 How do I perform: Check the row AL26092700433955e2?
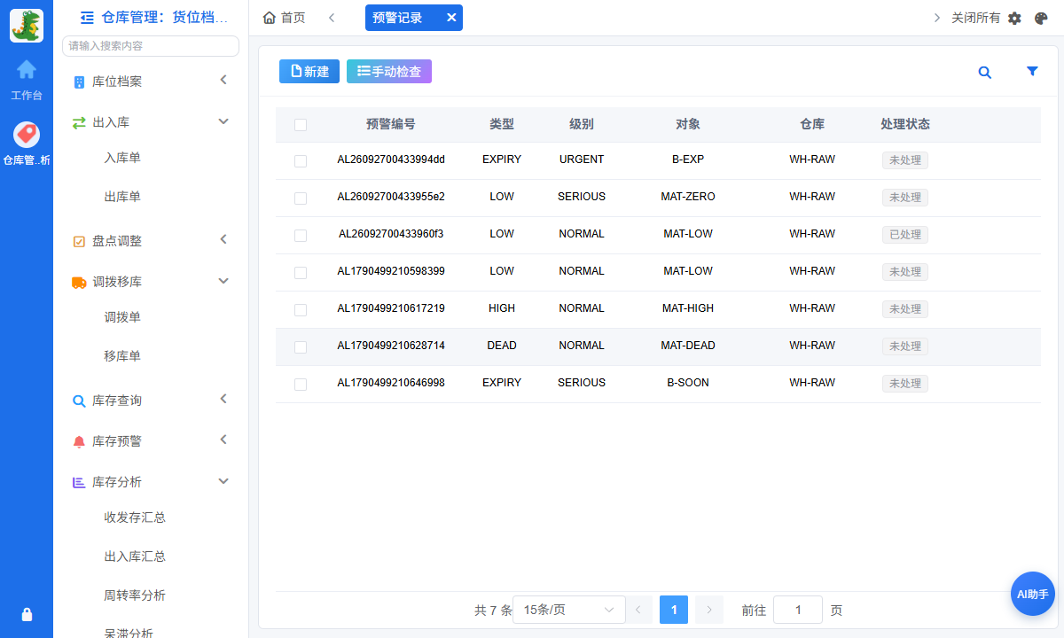pos(301,198)
